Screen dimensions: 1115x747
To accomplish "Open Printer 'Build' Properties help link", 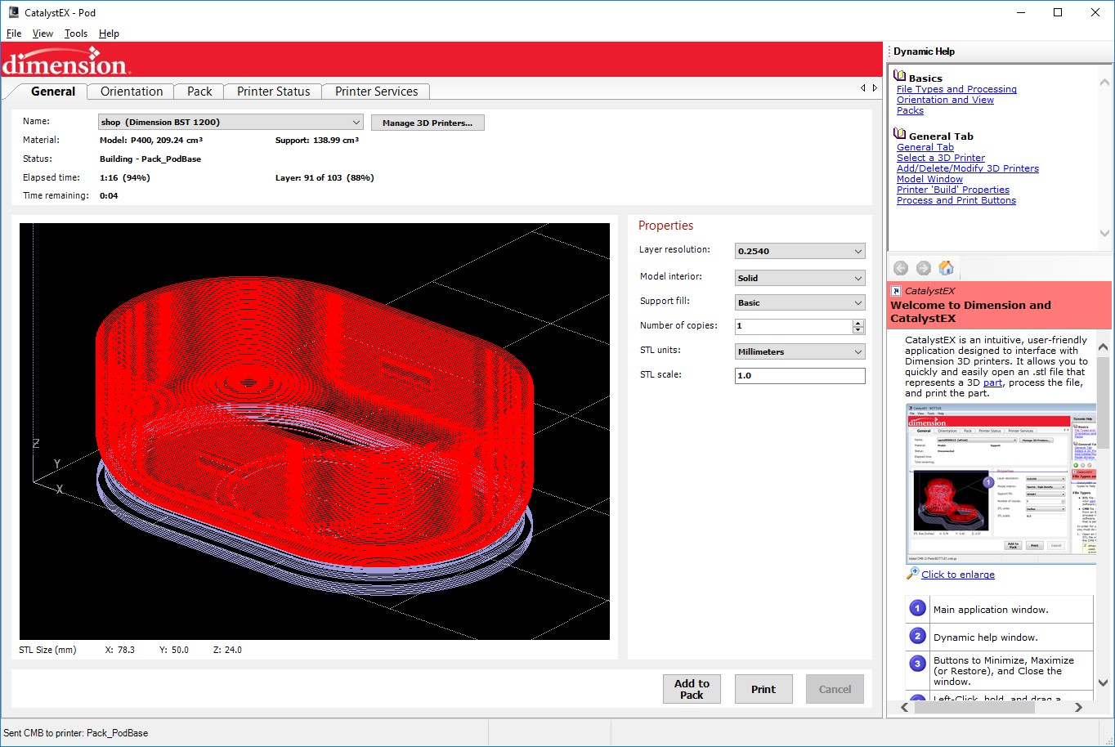I will (x=953, y=190).
